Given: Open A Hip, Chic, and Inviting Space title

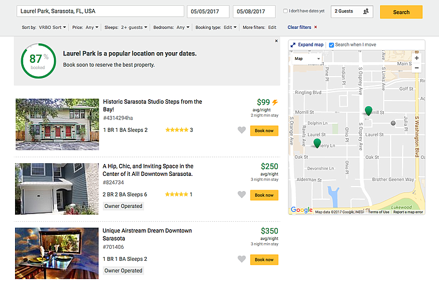Looking at the screenshot, I should (148, 170).
